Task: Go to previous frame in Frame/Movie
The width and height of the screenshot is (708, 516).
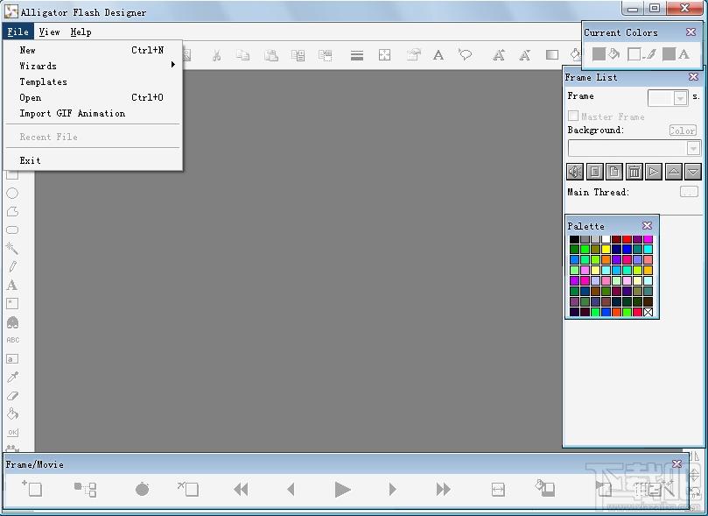Action: pyautogui.click(x=291, y=490)
